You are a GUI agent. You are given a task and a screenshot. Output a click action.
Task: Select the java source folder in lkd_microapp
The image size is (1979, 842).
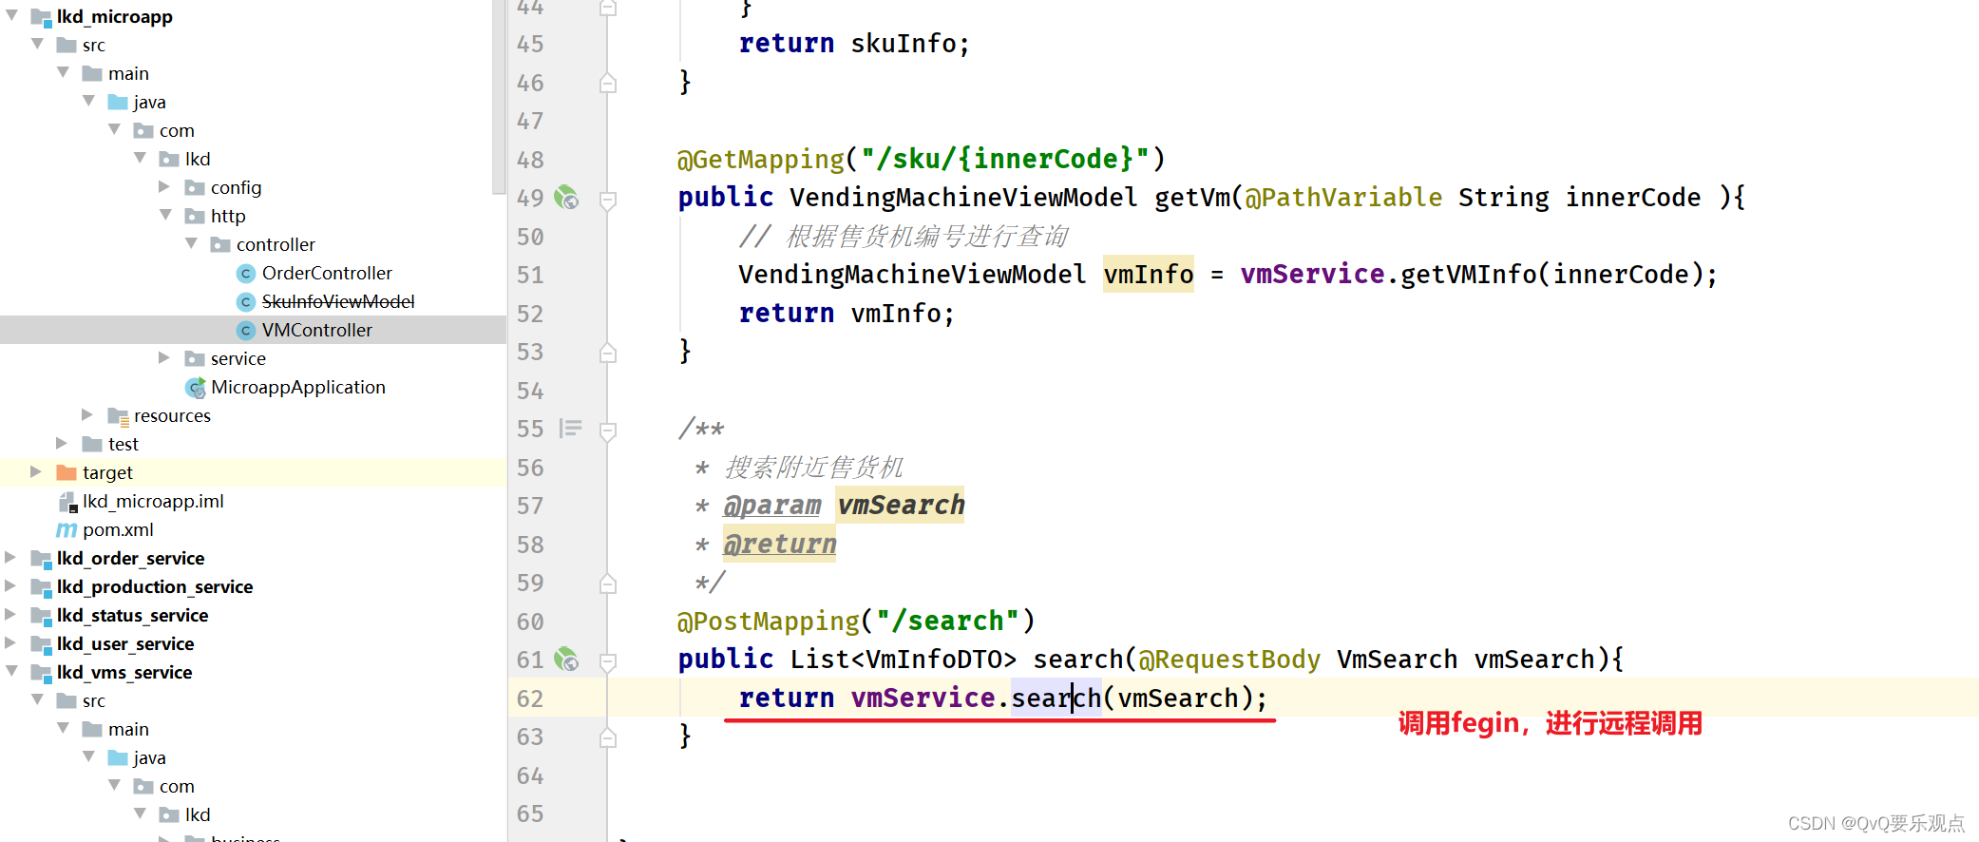149,102
